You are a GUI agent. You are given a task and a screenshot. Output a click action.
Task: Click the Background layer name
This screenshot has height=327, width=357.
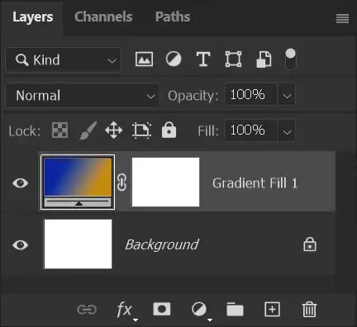(162, 244)
